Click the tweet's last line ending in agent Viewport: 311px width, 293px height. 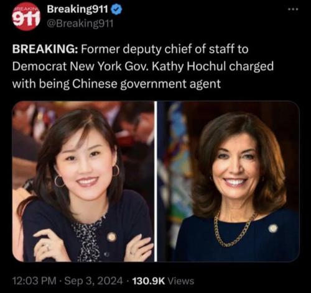tap(116, 84)
